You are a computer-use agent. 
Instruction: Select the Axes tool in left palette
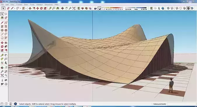point(2,63)
